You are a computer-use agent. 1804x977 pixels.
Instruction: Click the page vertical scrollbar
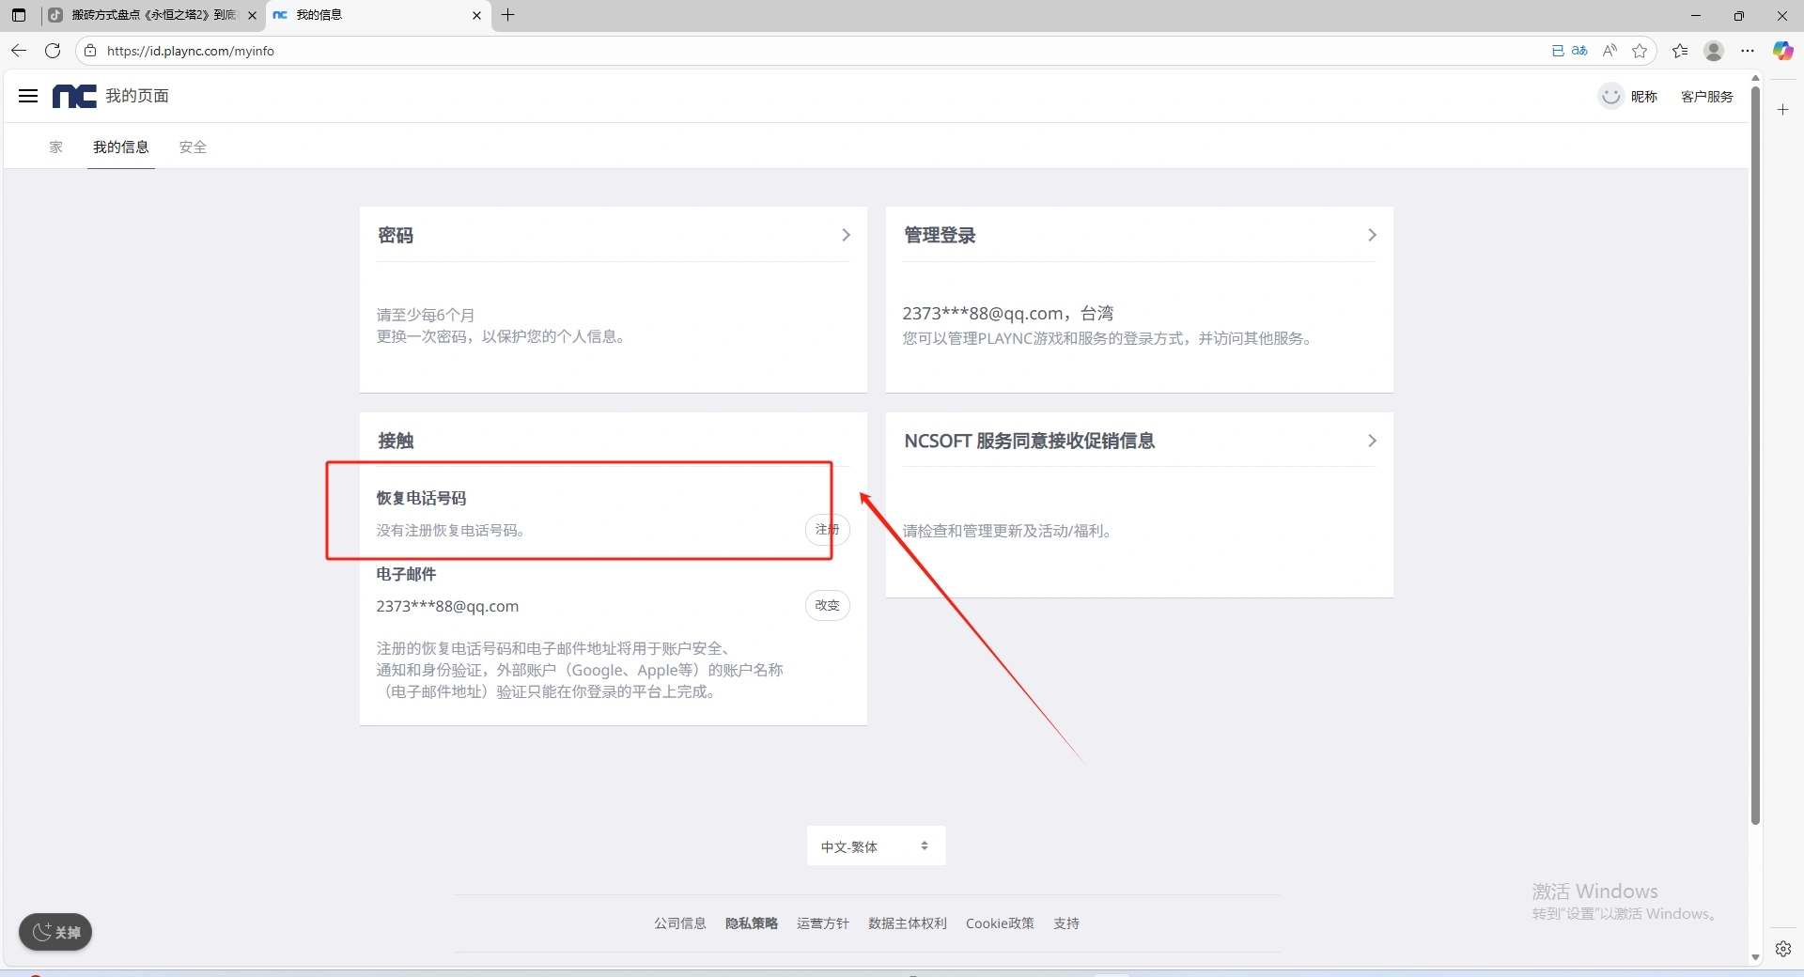(1755, 456)
